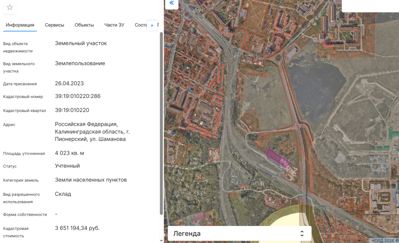Click the НСПД 2026 map attribution
The width and height of the screenshot is (399, 243).
click(384, 240)
